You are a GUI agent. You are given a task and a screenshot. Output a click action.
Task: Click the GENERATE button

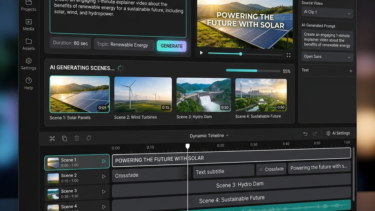(171, 46)
